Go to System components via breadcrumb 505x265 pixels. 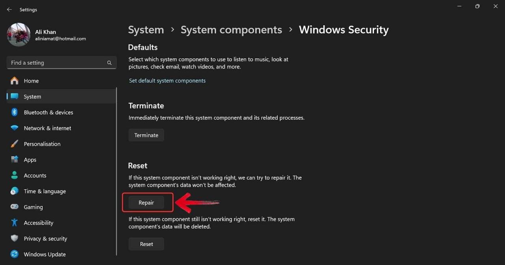[231, 30]
